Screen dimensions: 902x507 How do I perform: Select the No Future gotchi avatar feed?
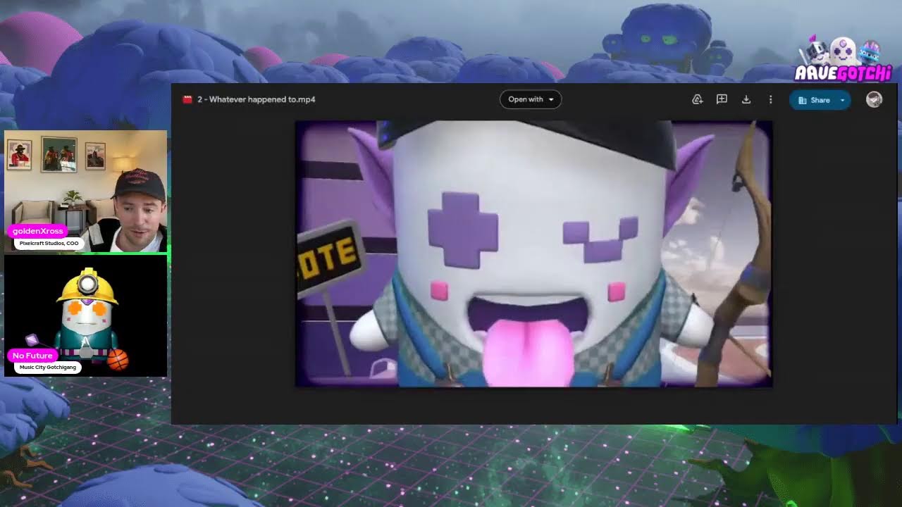coord(86,316)
